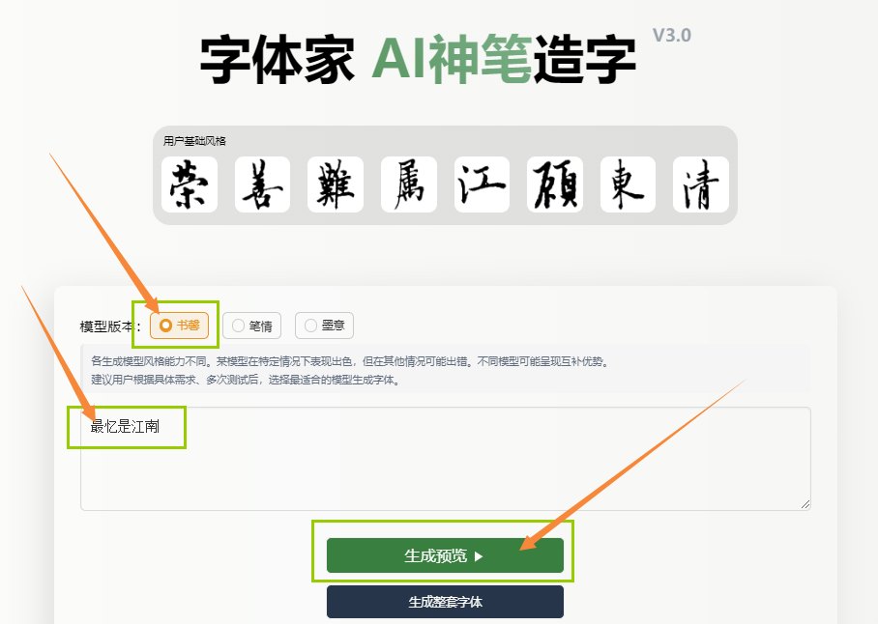Select the 书馨 model radio button

point(179,326)
